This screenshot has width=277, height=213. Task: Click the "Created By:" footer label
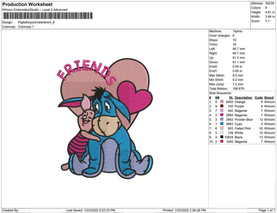(x=10, y=210)
